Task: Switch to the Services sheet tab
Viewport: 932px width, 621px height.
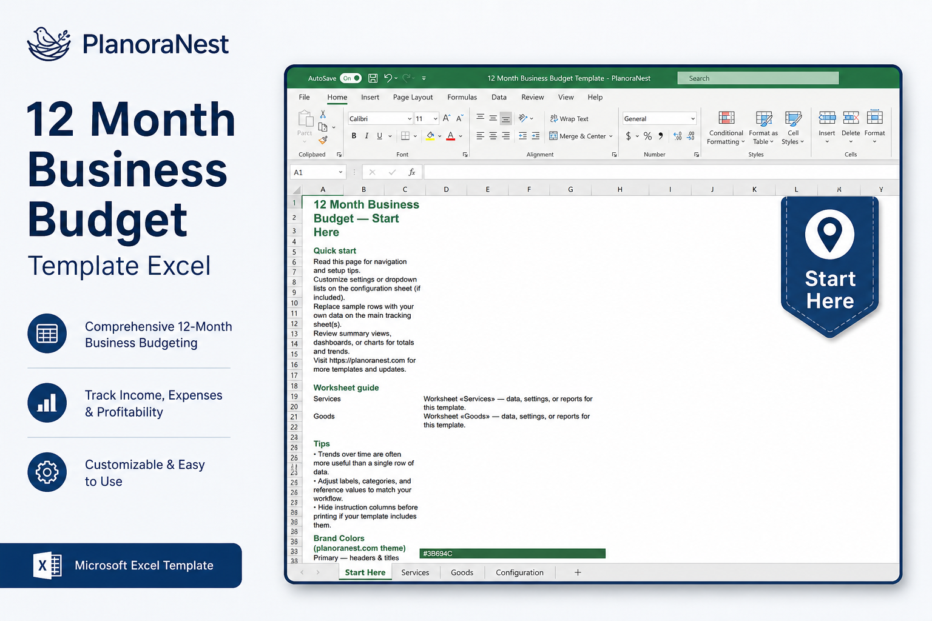Action: pos(415,572)
